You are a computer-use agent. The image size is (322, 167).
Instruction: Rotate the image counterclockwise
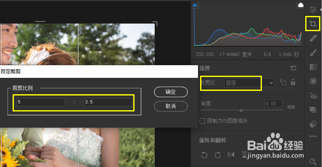pos(204,155)
